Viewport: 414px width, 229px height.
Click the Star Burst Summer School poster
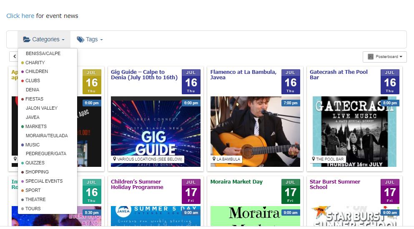click(354, 216)
